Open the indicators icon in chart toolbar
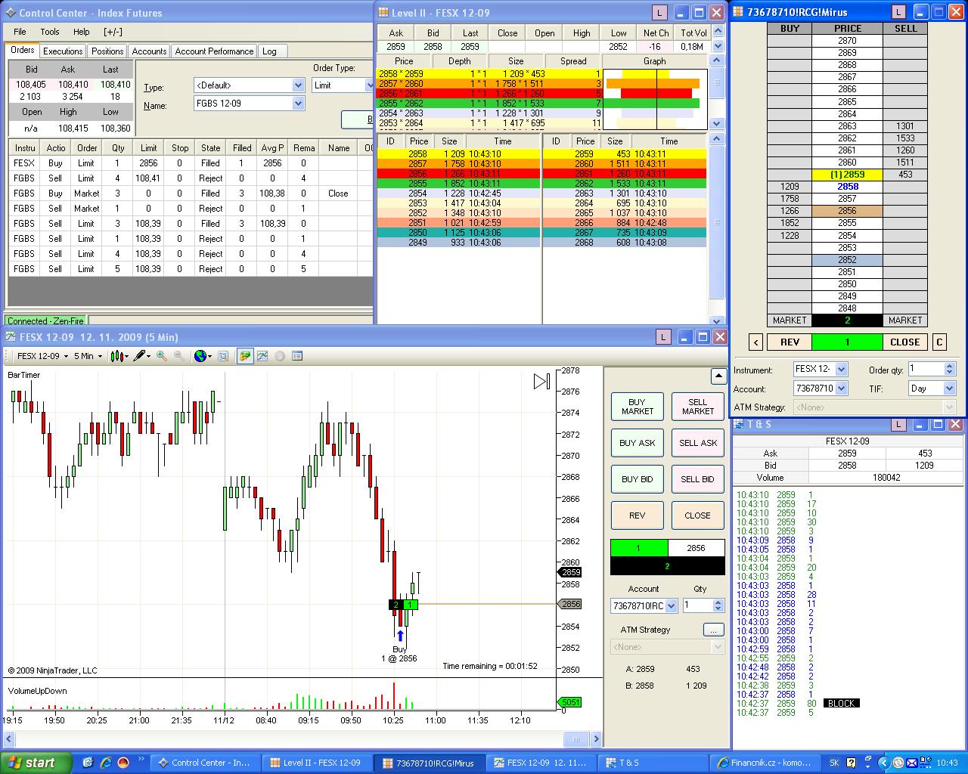 click(262, 356)
